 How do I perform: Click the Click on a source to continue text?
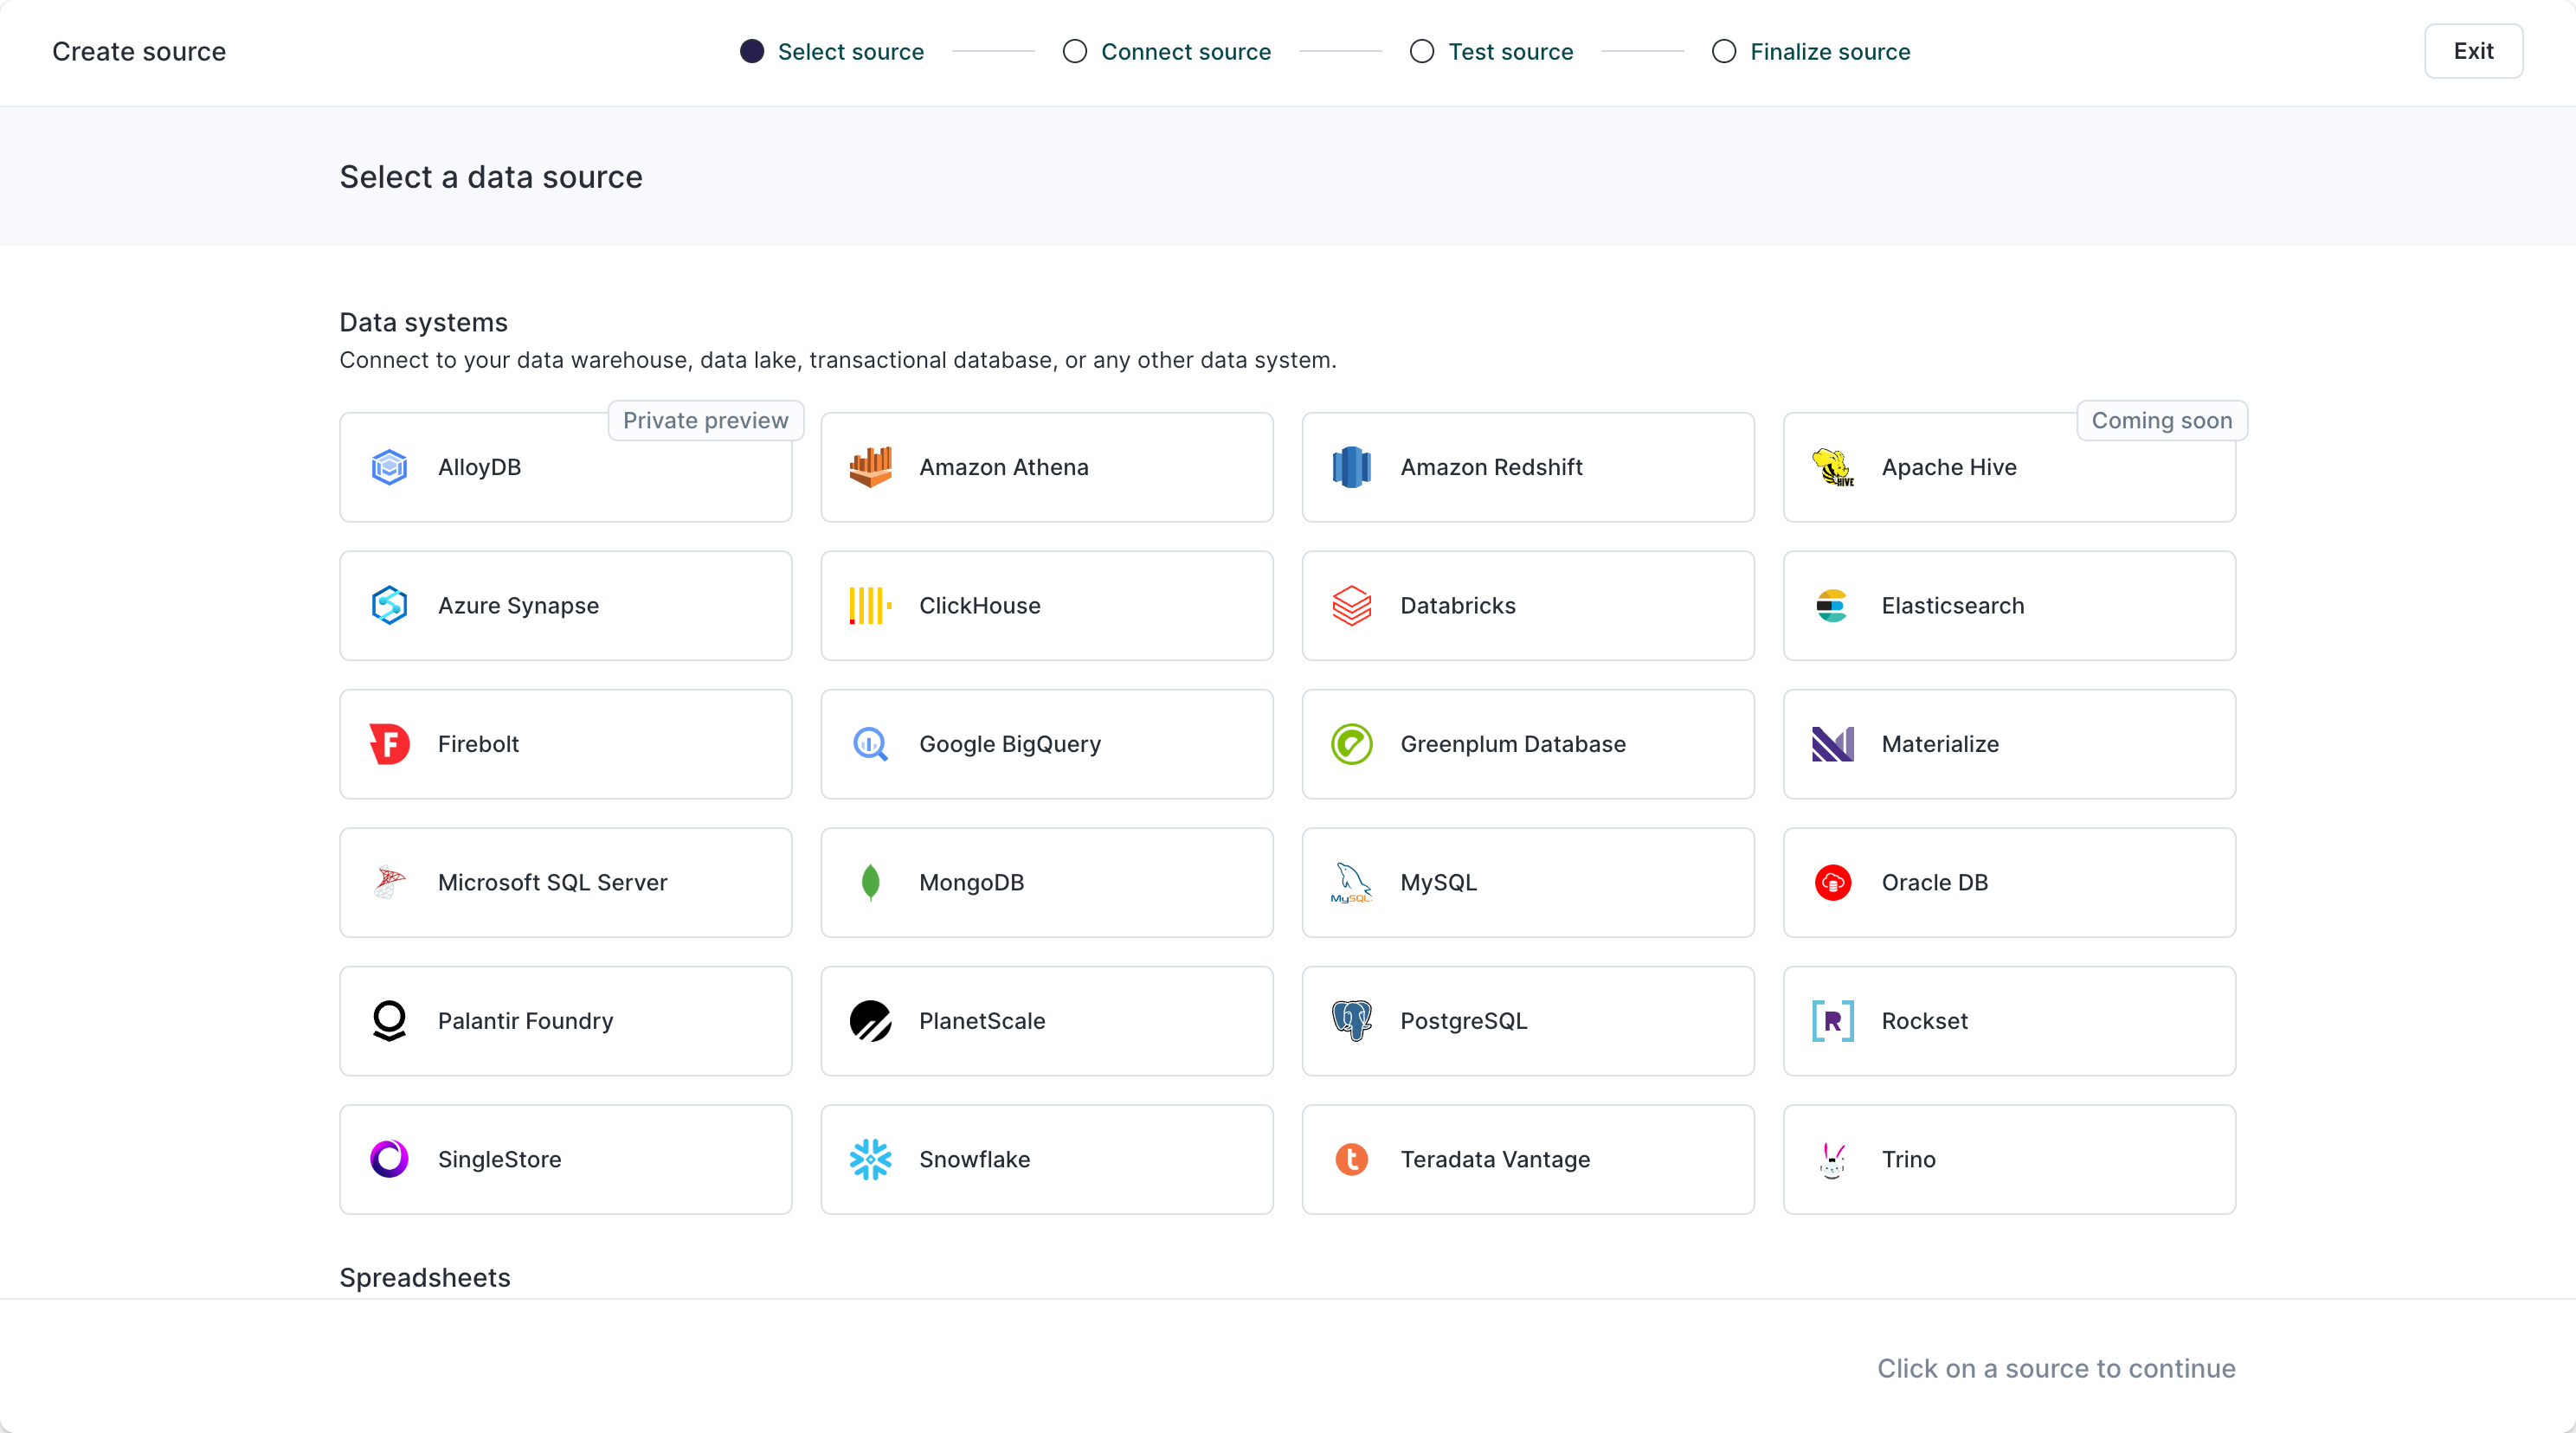[2056, 1368]
